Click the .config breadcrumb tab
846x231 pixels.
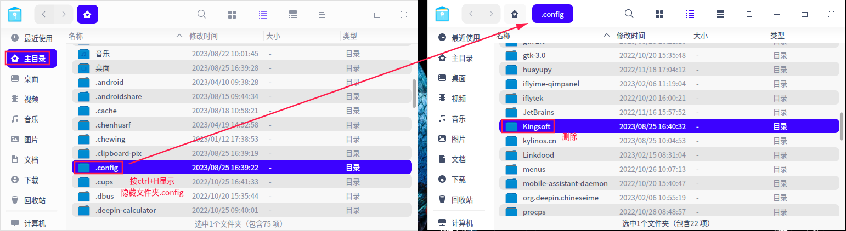(x=552, y=14)
